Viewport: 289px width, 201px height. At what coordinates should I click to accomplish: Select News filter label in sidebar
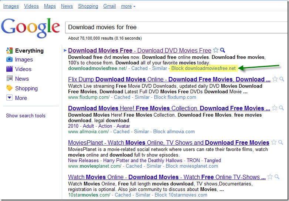pos(22,79)
